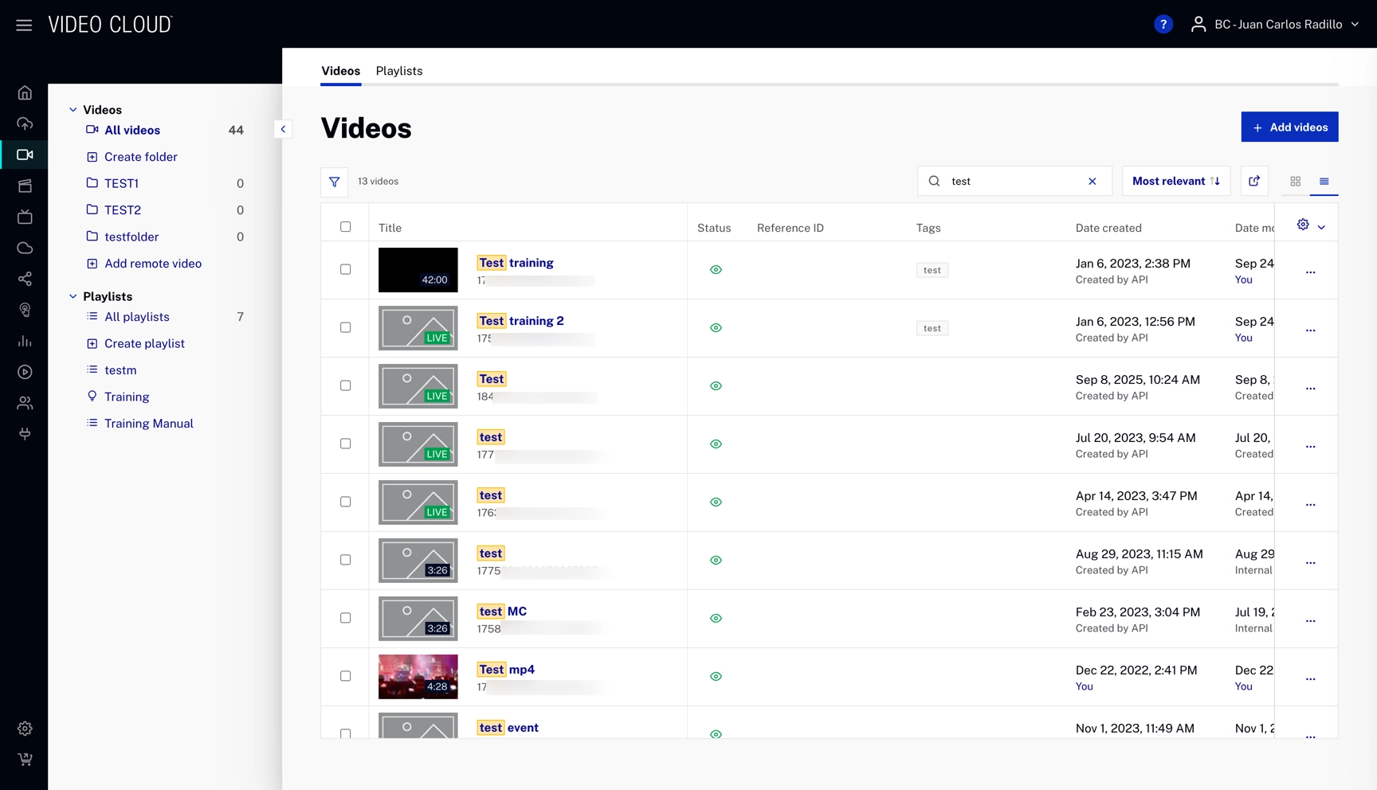1377x790 pixels.
Task: Open the Most relevant sort dropdown
Action: [x=1175, y=182]
